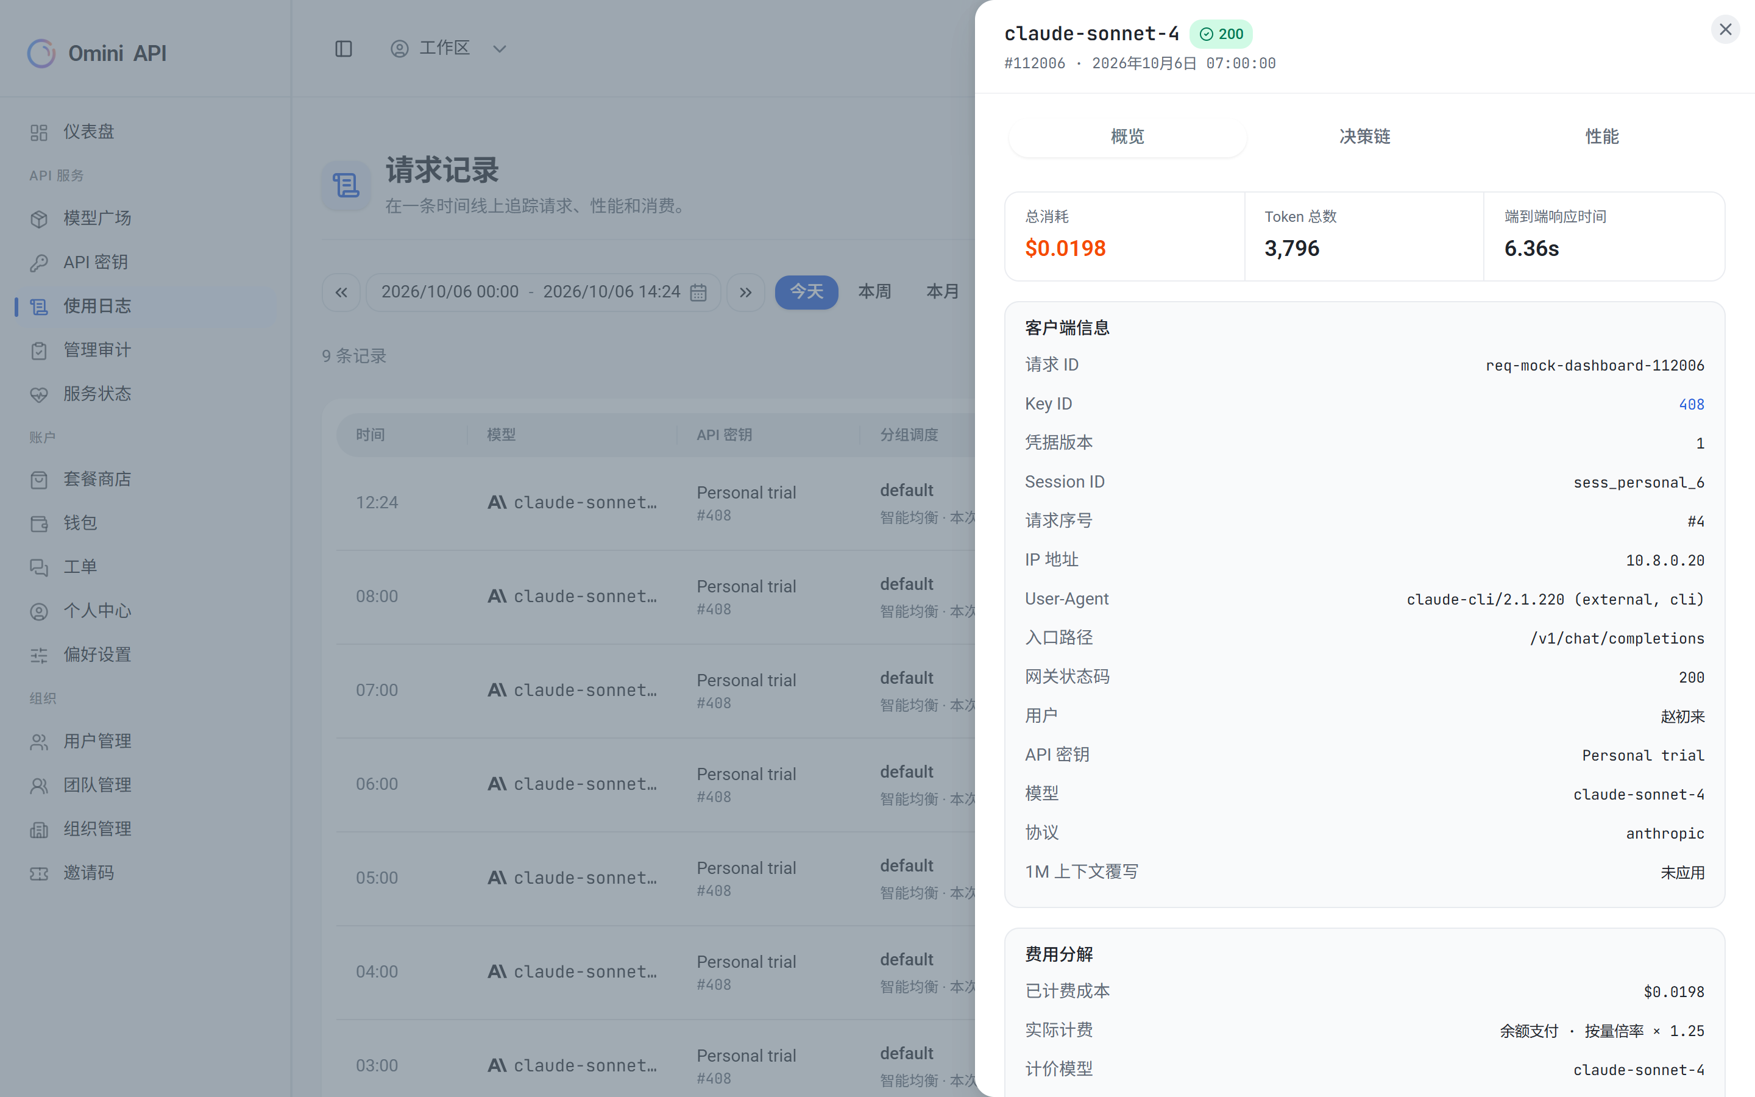Click the 钱包 wallet icon

(39, 523)
